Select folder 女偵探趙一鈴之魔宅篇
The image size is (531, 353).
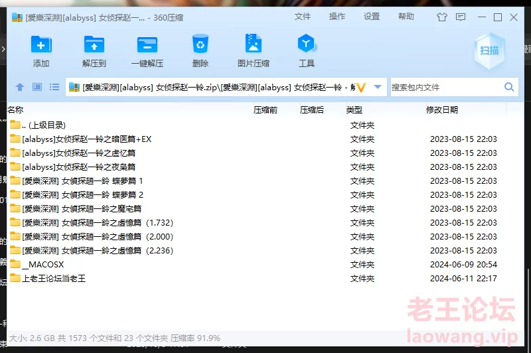click(x=265, y=208)
